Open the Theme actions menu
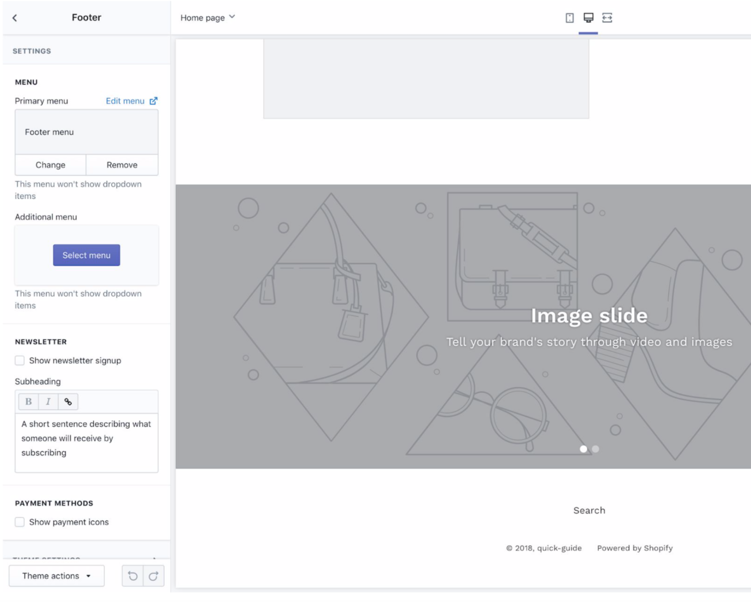 tap(56, 576)
